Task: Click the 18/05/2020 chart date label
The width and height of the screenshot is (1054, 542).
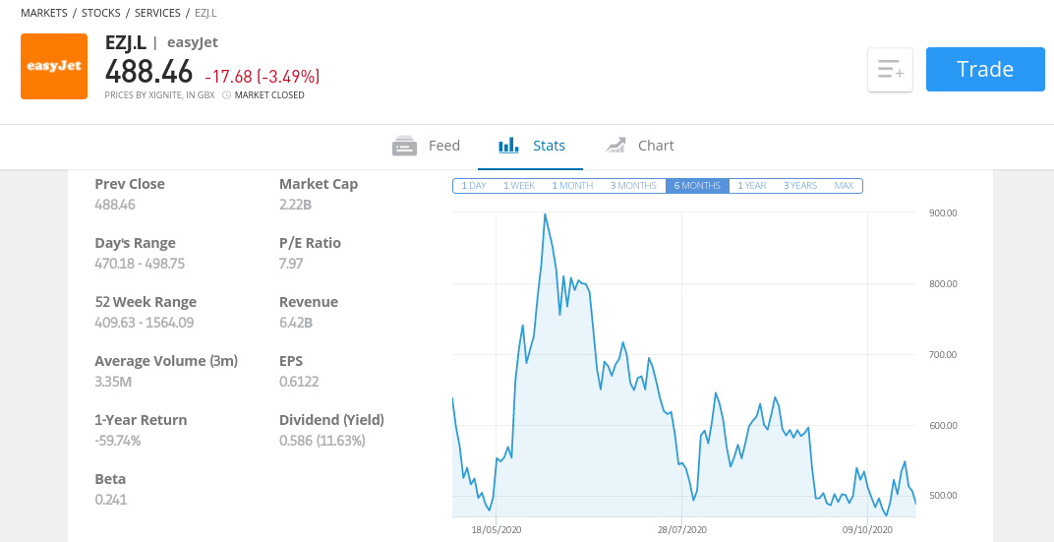Action: coord(497,530)
